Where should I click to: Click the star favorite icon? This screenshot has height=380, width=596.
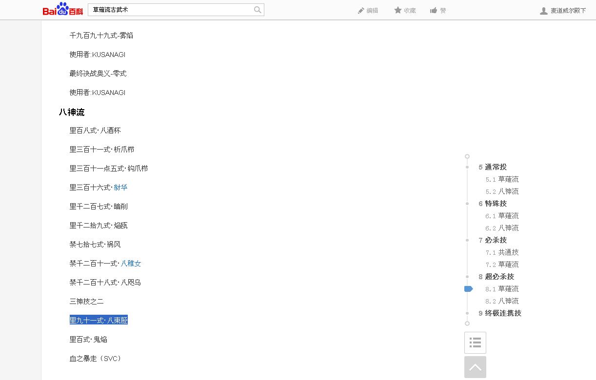[398, 10]
